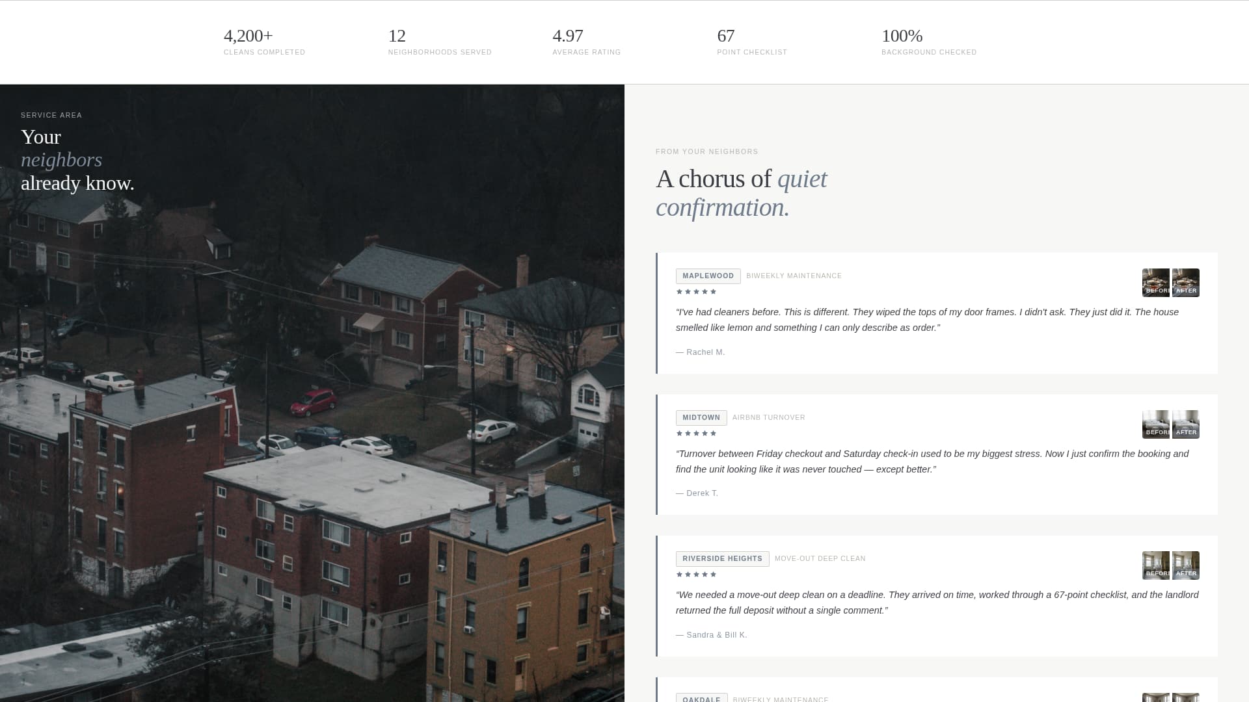Open the Maplewood review's After thumbnail
Image resolution: width=1249 pixels, height=702 pixels.
point(1185,283)
